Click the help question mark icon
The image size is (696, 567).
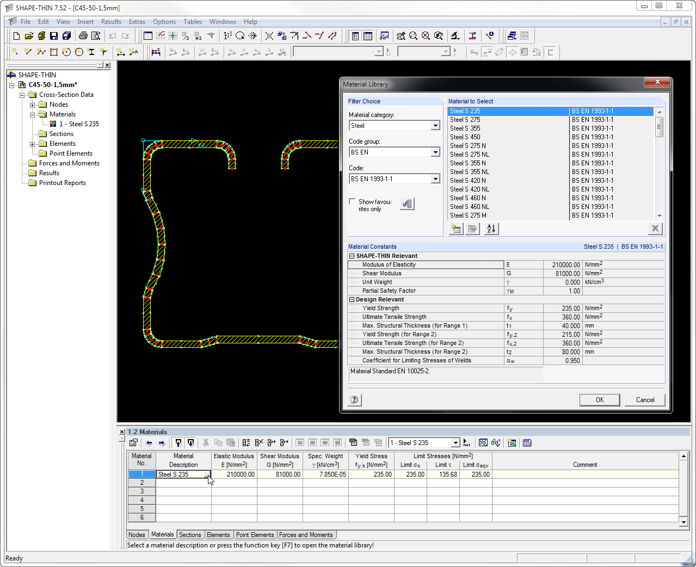pyautogui.click(x=354, y=400)
